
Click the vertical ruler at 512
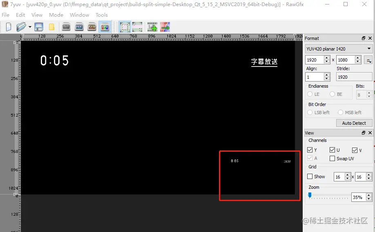(x=14, y=115)
